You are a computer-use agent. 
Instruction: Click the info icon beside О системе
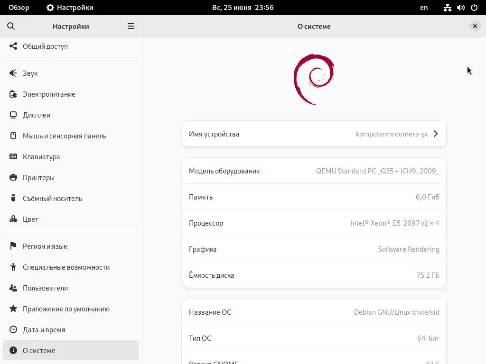tap(13, 350)
